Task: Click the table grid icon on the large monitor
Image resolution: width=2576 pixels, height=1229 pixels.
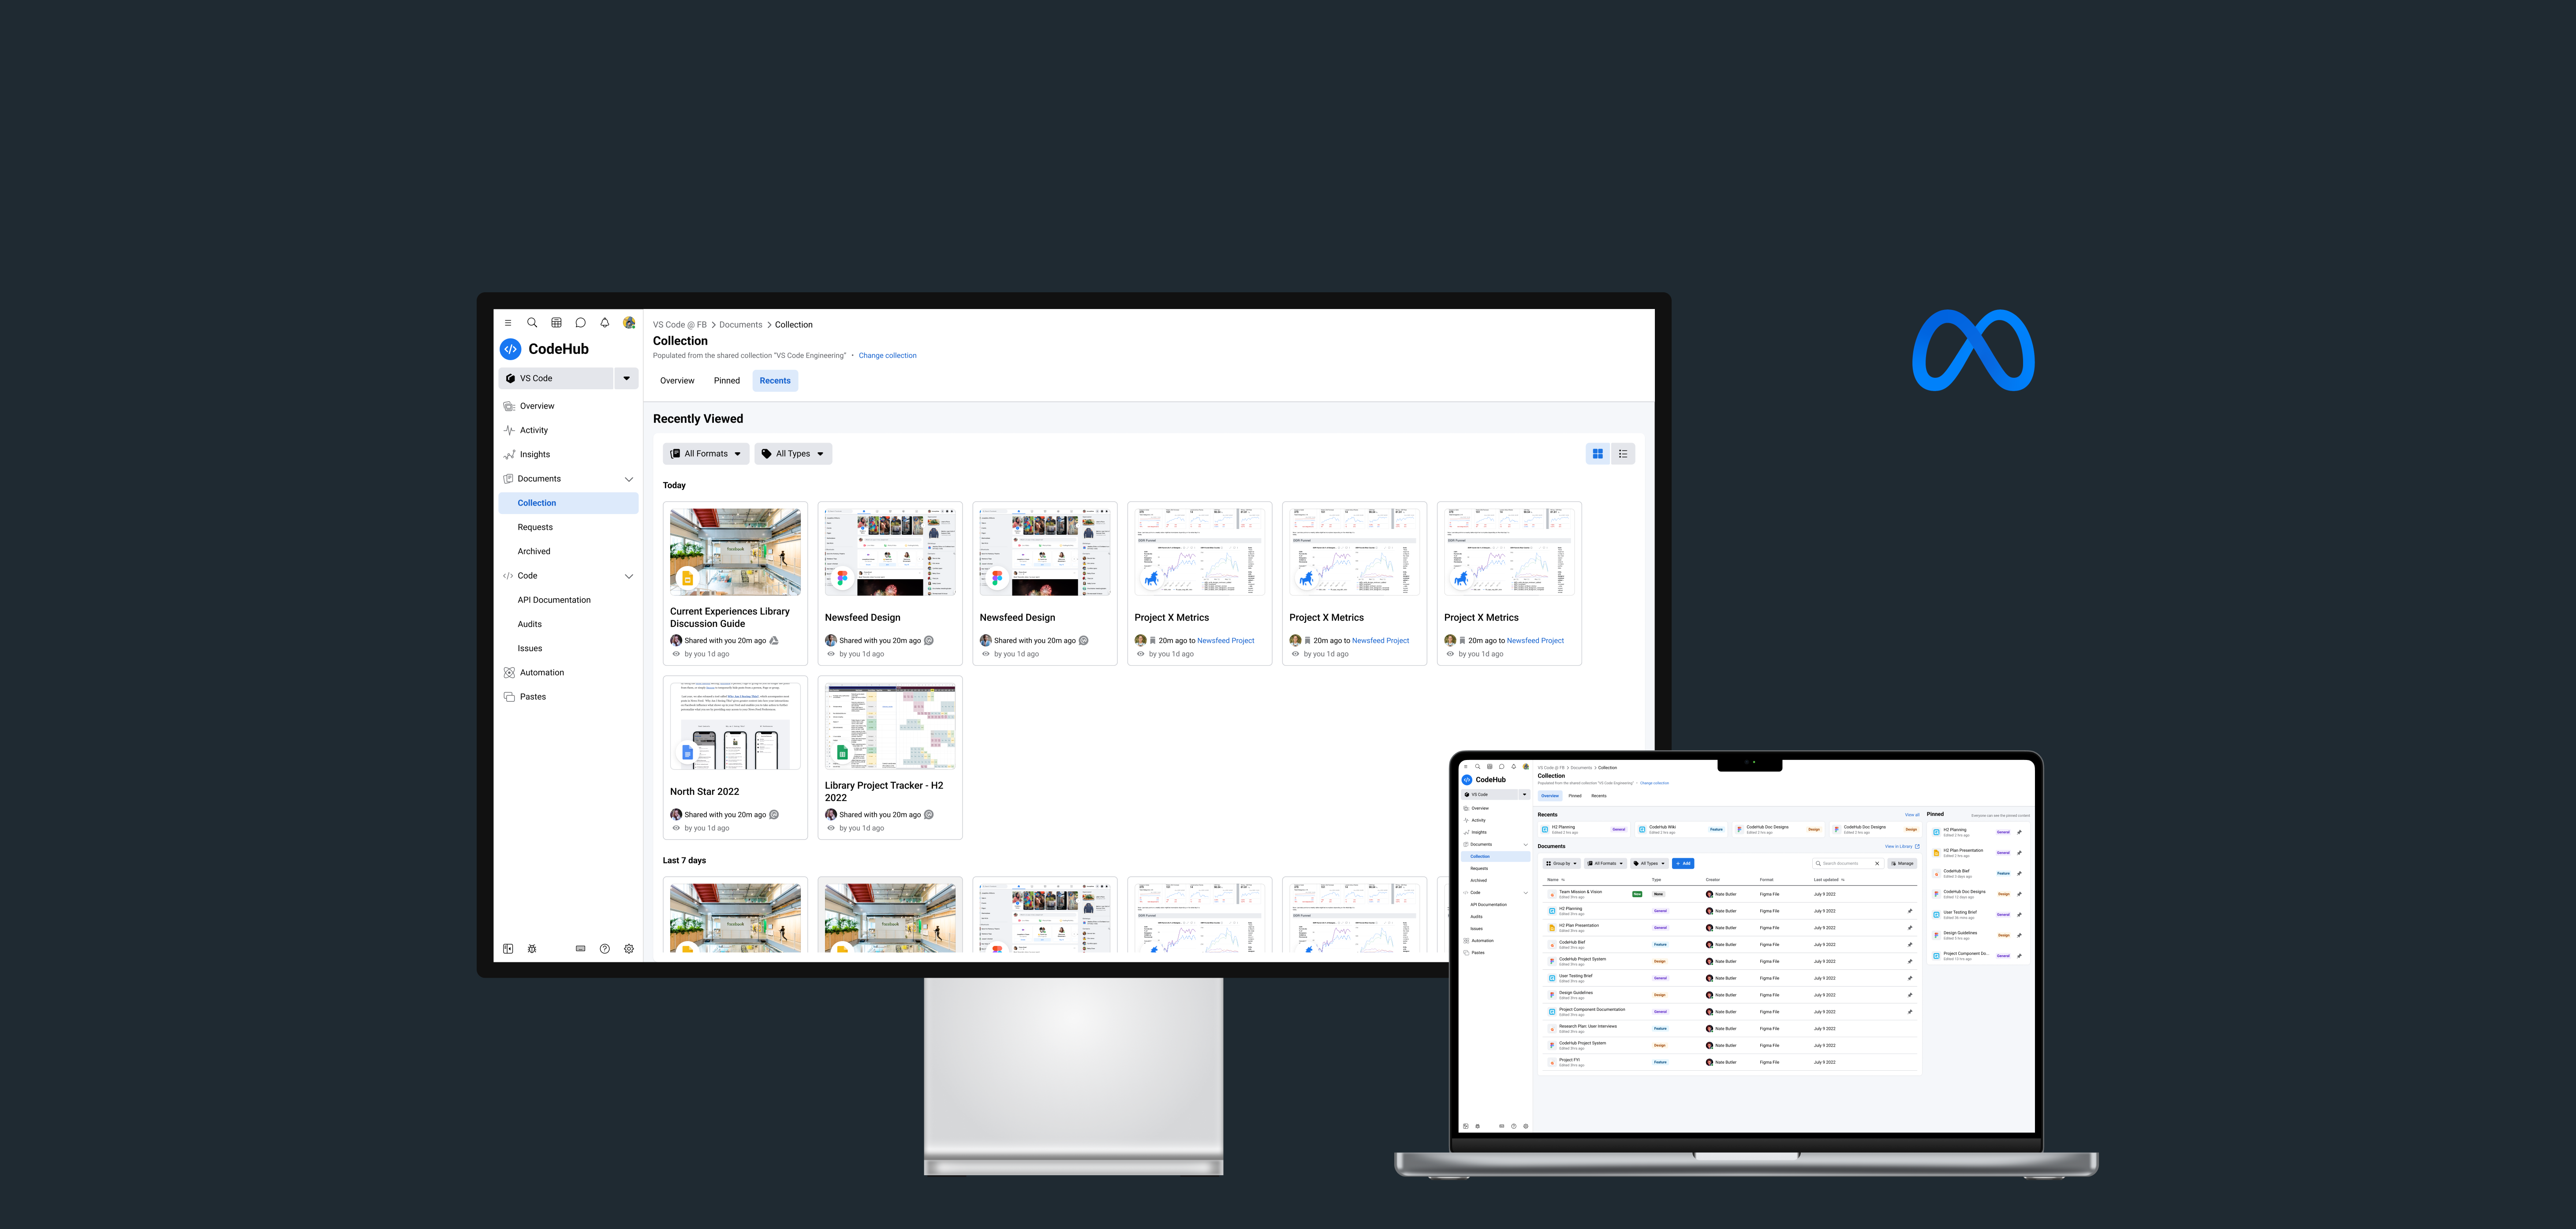Action: click(x=556, y=323)
